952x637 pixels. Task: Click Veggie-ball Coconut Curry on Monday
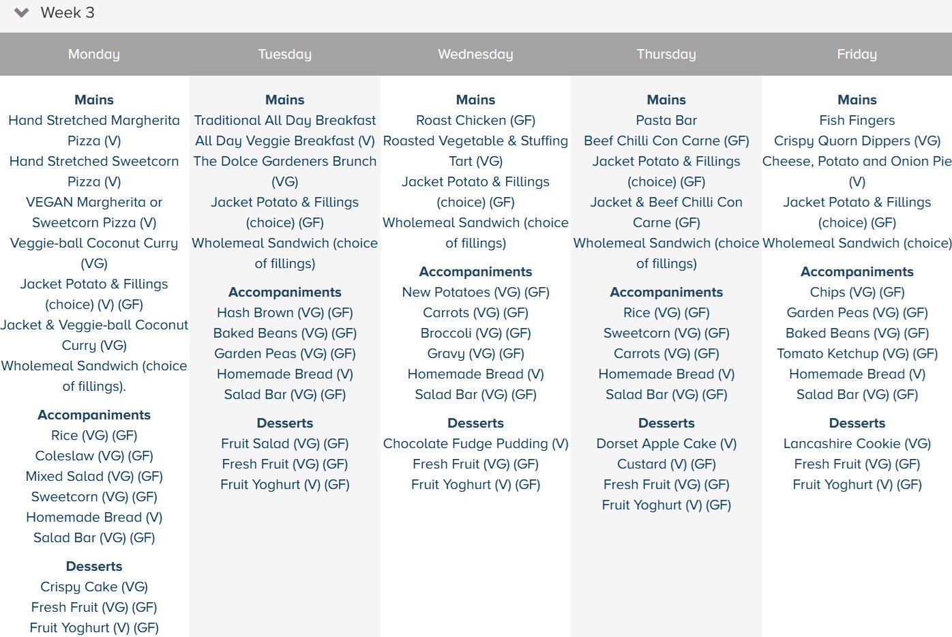tap(94, 243)
